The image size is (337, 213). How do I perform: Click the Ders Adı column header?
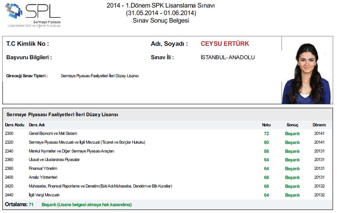point(37,125)
